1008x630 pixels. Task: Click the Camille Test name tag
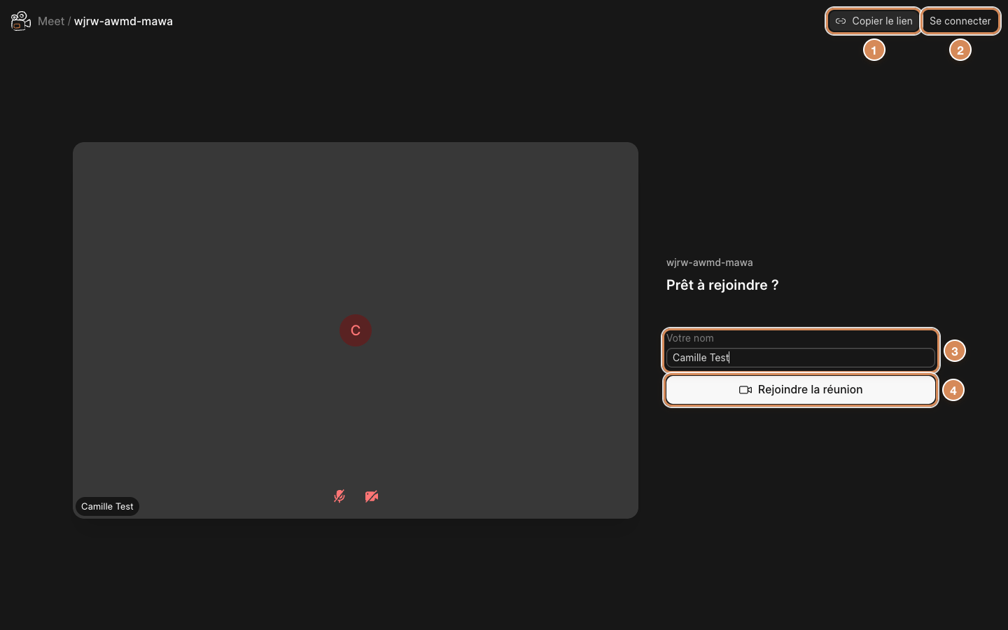click(x=107, y=506)
